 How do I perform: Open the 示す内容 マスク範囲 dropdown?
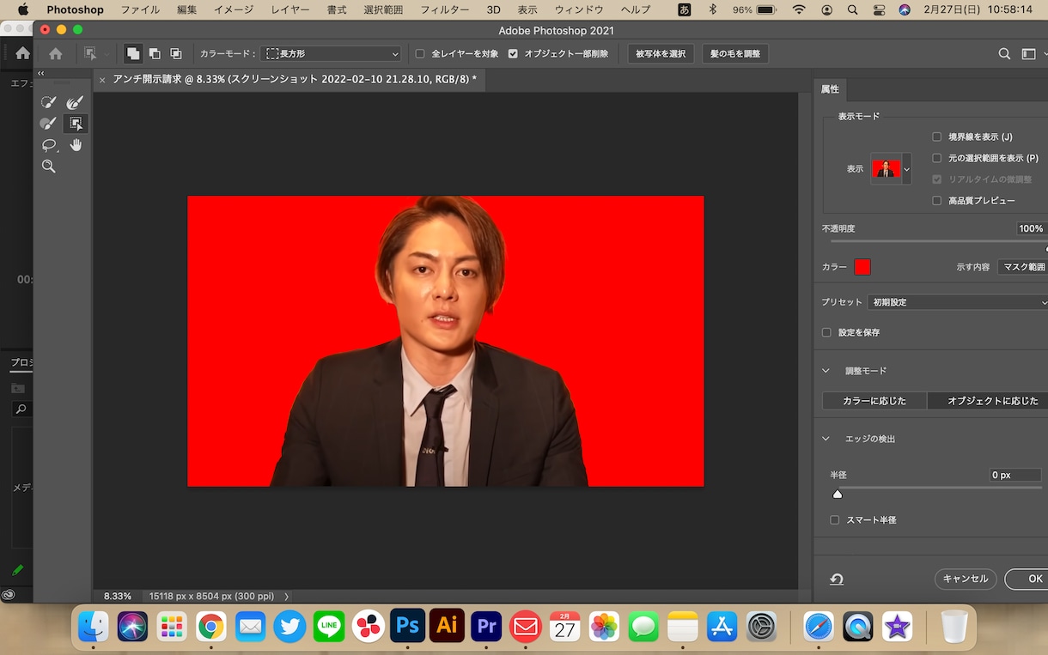tap(1022, 267)
